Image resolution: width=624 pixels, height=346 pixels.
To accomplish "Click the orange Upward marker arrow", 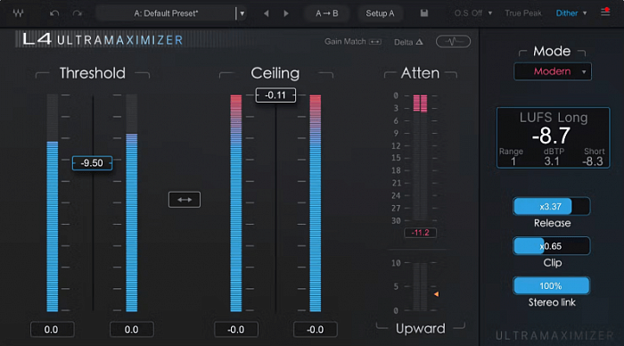I will click(x=436, y=294).
